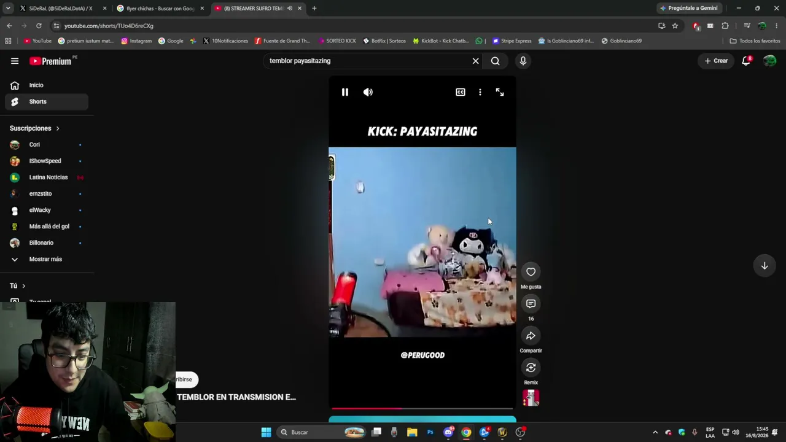Expand subscriptions with Mostrar más
This screenshot has width=786, height=442.
click(47, 259)
